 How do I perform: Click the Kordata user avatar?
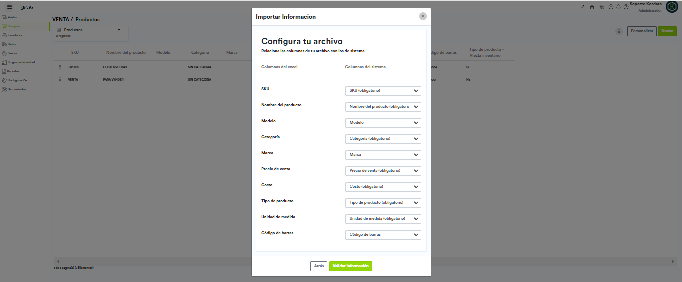coord(672,7)
